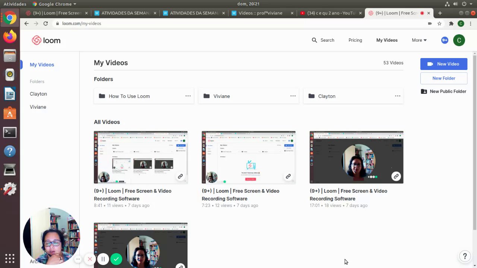Close the YouTube tab
Screen dimensions: 477x268
click(x=360, y=13)
